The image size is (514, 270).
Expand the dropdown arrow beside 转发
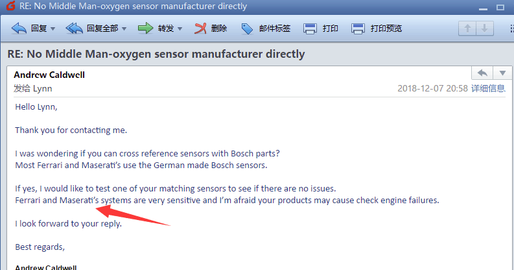point(180,29)
